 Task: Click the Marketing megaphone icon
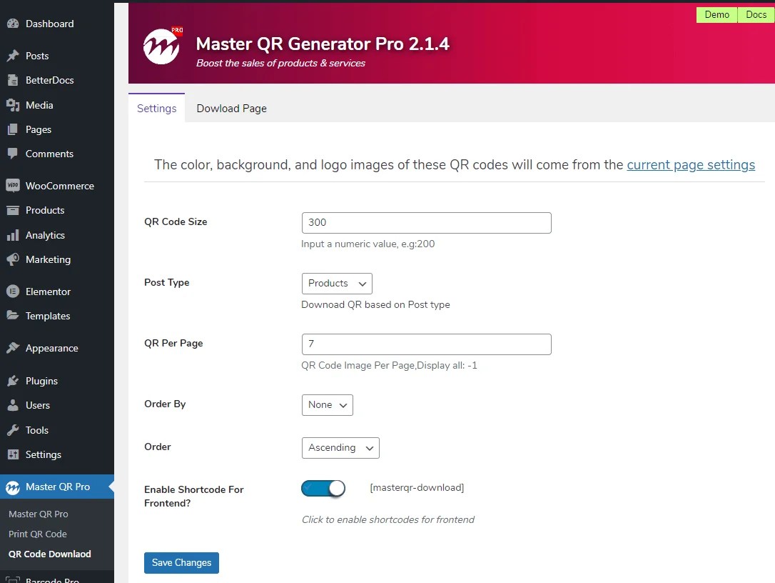[13, 259]
